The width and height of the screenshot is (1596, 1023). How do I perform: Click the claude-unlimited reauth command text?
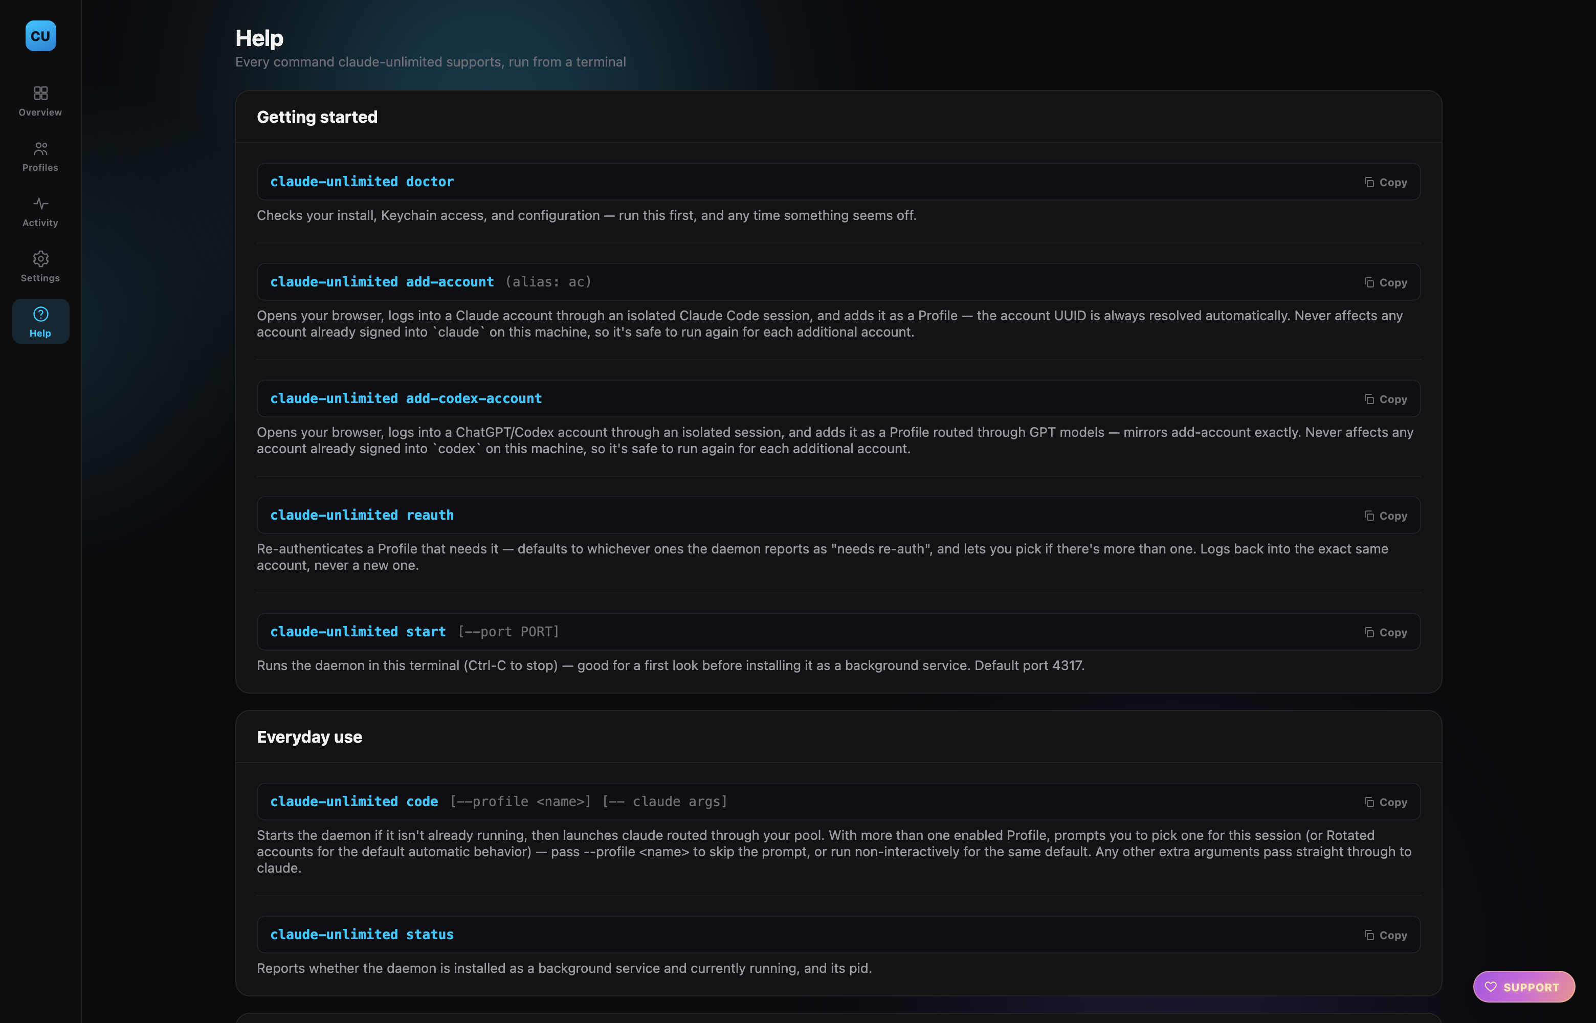coord(362,515)
